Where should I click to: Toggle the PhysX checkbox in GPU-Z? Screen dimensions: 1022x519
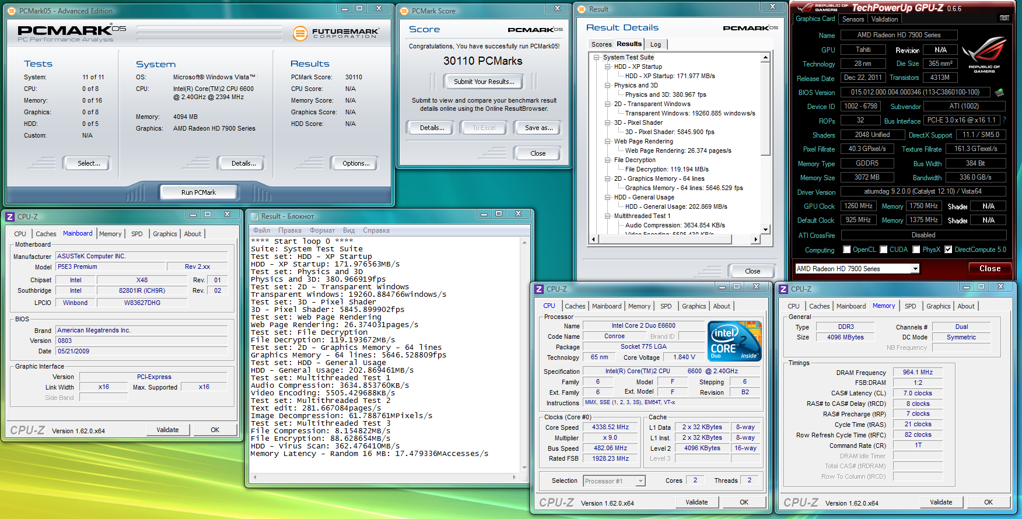[916, 250]
